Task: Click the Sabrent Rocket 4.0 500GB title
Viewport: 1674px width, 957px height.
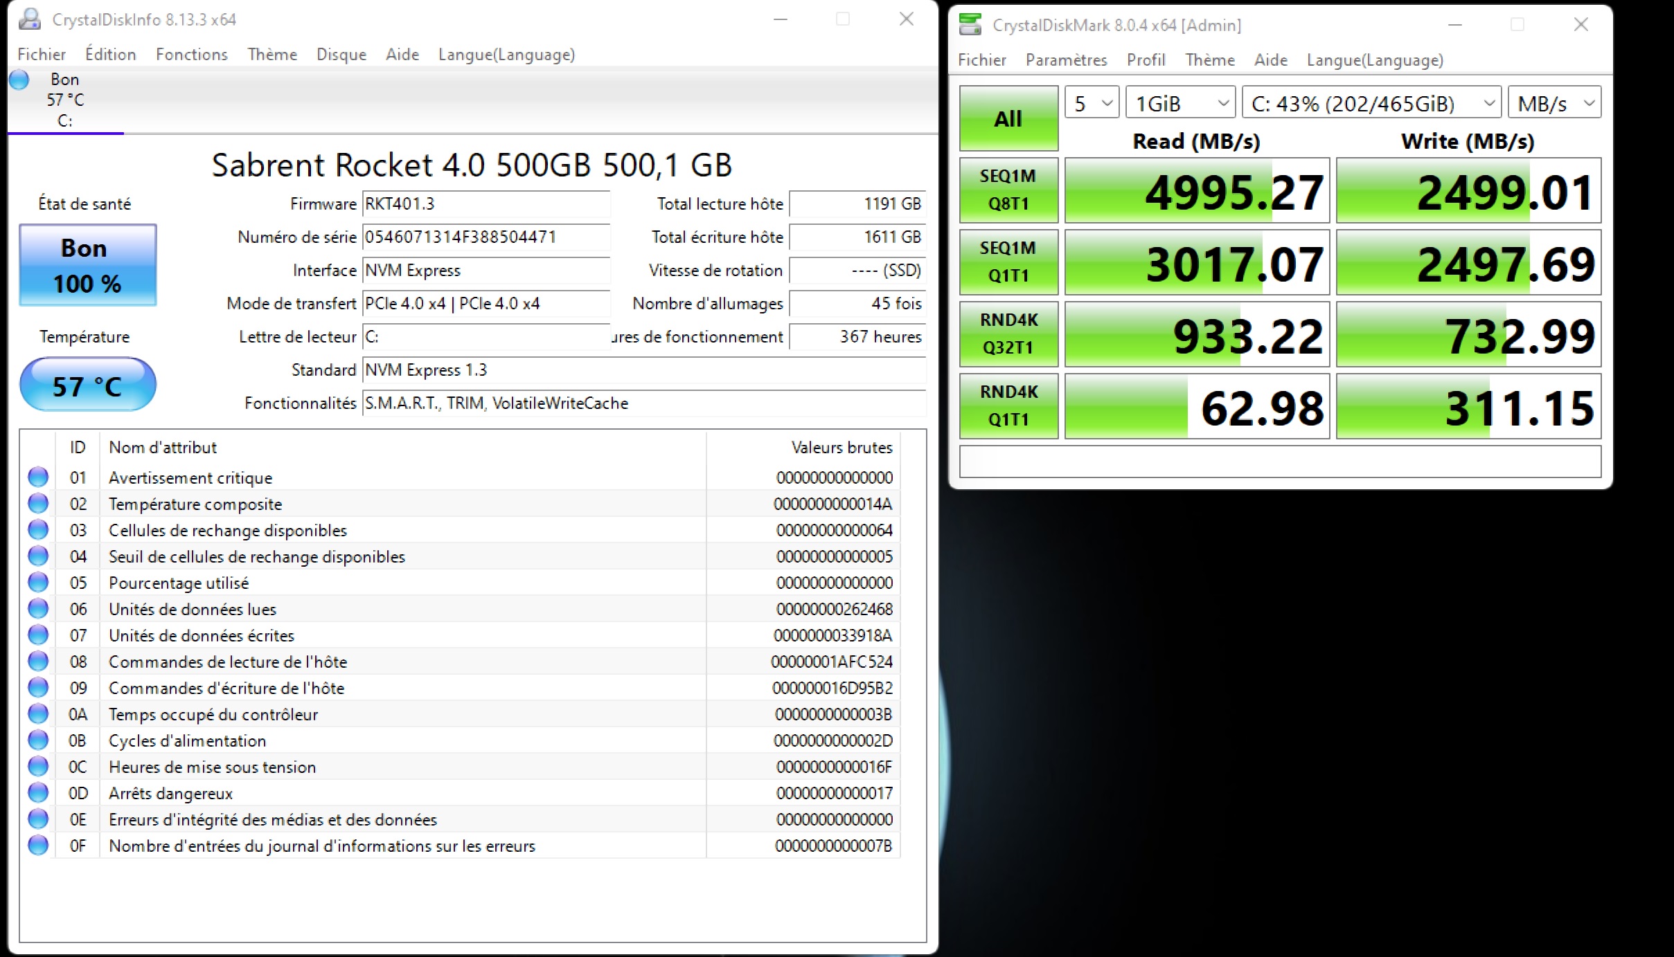Action: pos(472,165)
